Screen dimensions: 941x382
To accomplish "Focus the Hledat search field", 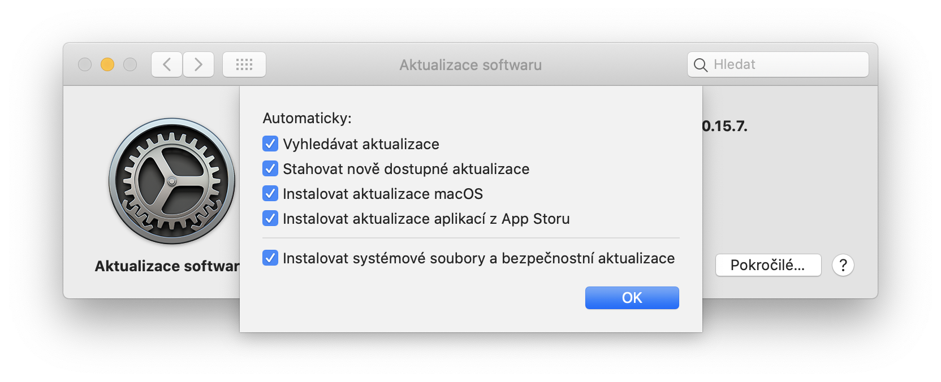I will [x=786, y=64].
